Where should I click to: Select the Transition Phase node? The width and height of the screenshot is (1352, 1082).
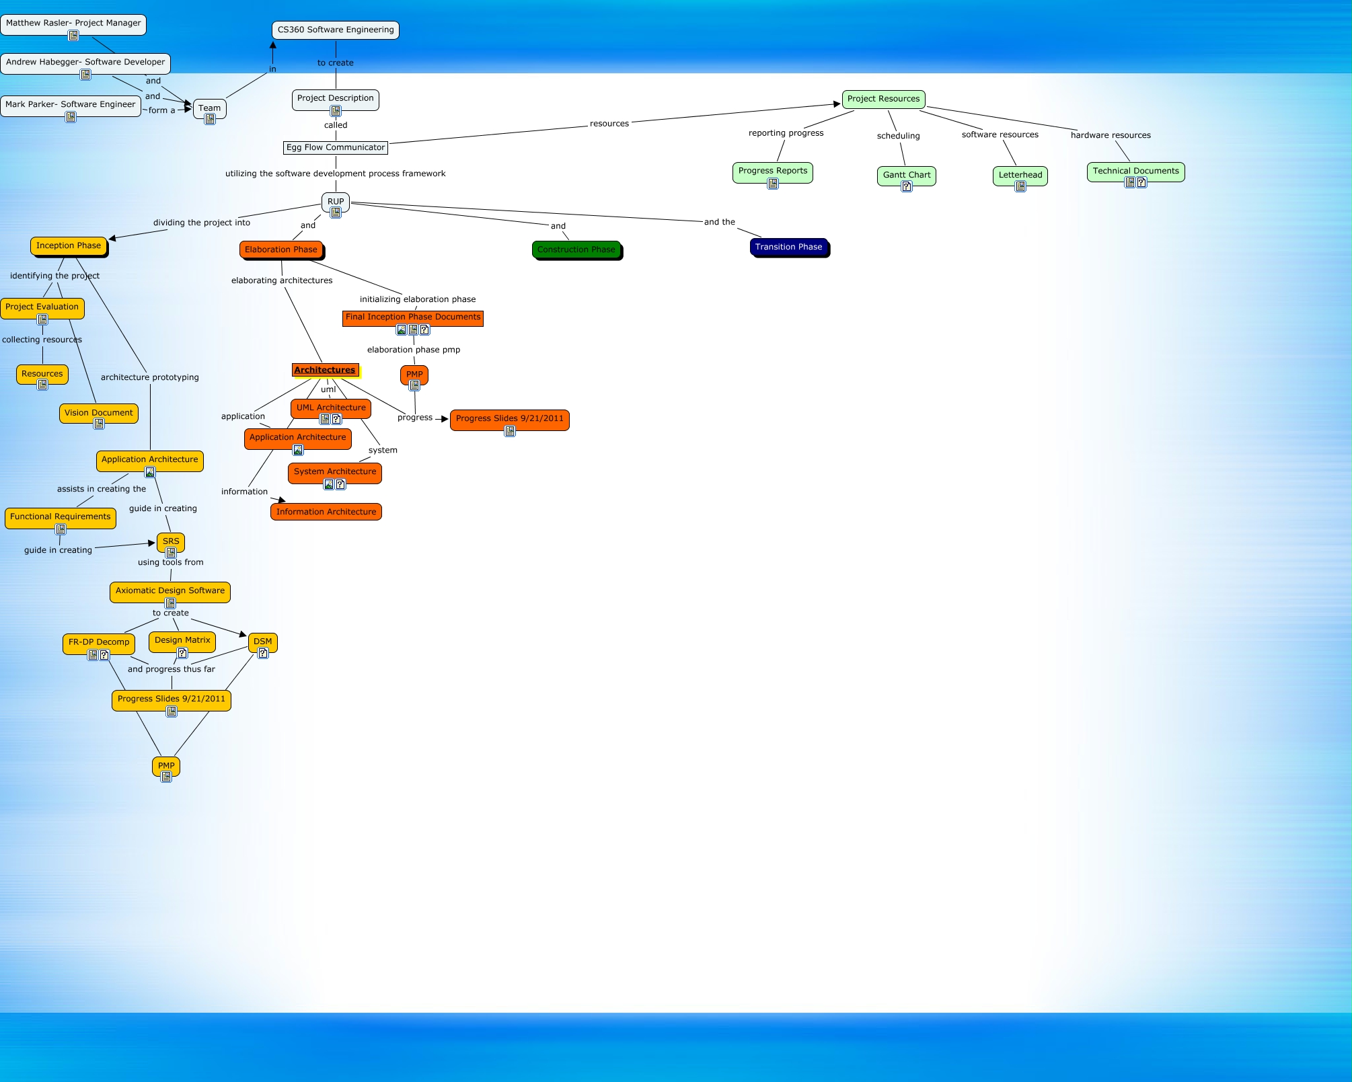click(x=788, y=247)
